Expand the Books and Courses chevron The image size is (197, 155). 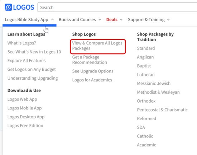(100, 20)
